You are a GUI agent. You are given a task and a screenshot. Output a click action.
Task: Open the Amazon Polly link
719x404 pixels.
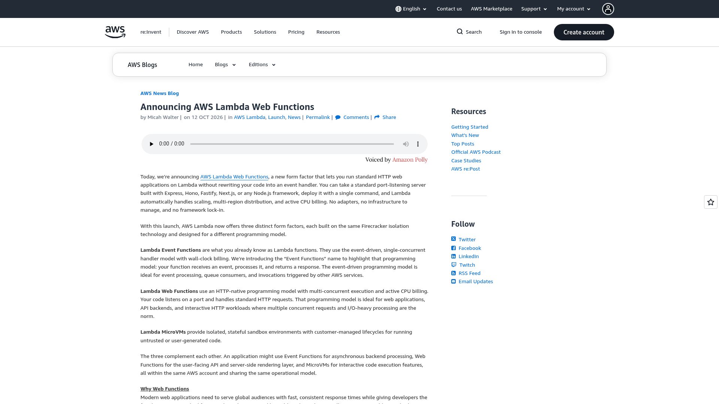click(x=410, y=160)
